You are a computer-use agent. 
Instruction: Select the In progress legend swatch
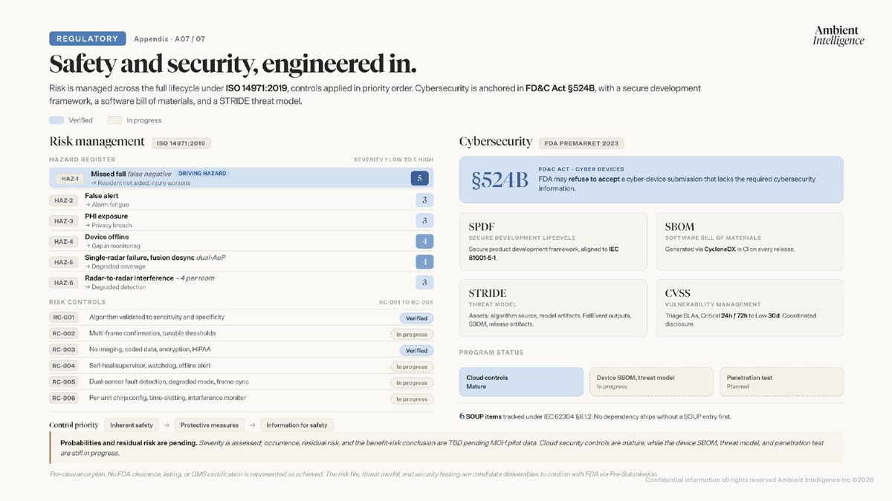point(114,119)
